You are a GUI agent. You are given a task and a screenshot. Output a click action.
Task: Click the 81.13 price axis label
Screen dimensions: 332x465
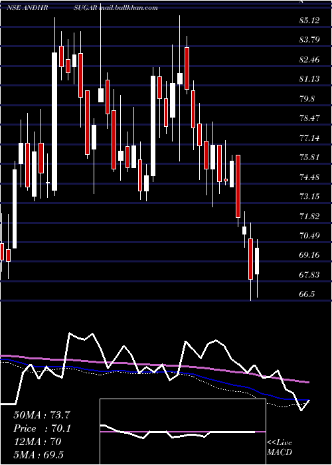(x=310, y=79)
